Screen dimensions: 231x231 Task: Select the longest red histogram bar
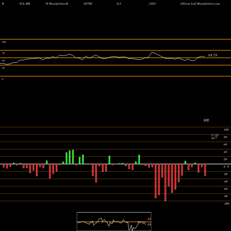(165, 182)
